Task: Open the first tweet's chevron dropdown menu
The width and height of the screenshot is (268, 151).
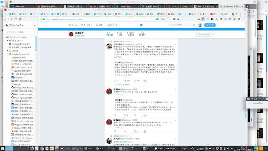Action: 175,44
